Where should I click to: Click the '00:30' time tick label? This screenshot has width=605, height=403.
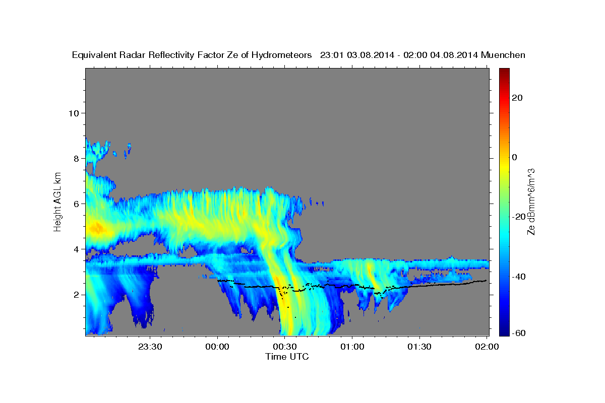285,347
